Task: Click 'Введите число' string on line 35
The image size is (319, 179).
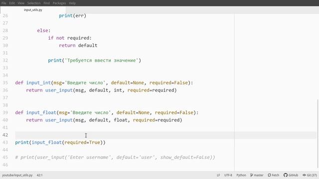Action: [85, 83]
